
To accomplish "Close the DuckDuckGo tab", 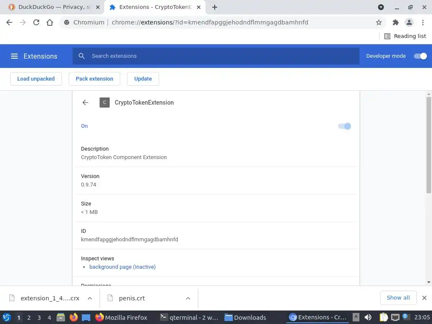I will pyautogui.click(x=98, y=7).
